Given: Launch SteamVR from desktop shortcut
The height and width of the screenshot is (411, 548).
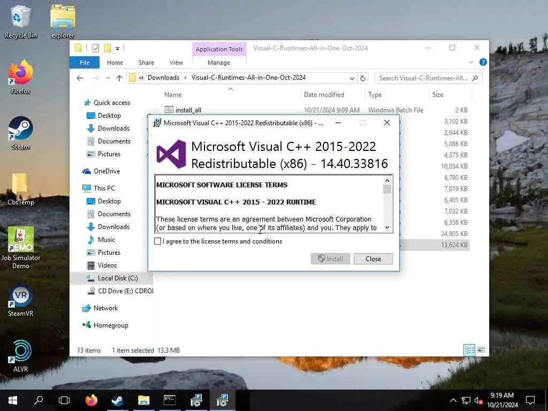Looking at the screenshot, I should [21, 301].
